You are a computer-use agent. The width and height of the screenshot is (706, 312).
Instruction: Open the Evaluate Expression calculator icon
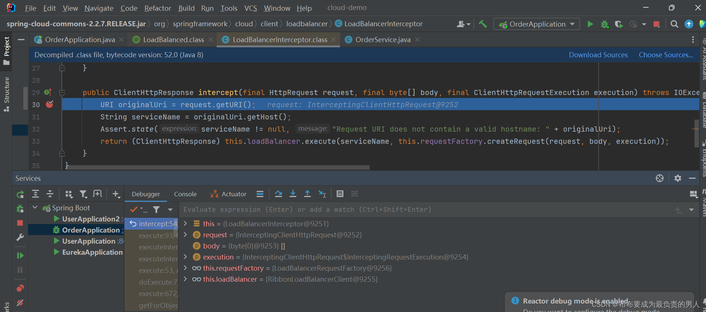(x=340, y=194)
